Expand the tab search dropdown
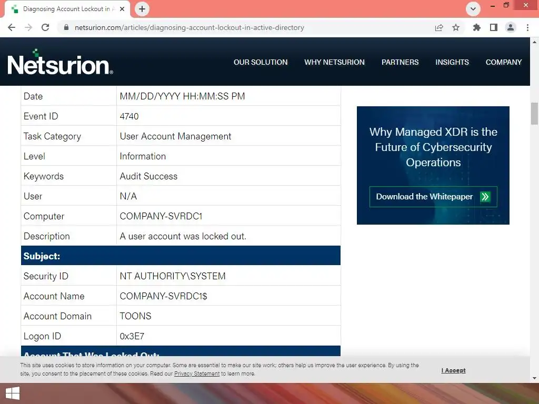539x404 pixels. point(473,9)
